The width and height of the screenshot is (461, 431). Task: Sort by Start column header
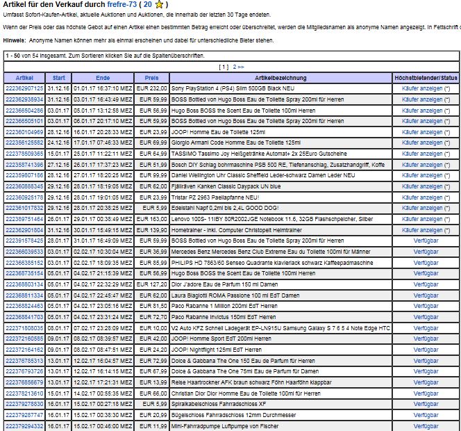[58, 78]
